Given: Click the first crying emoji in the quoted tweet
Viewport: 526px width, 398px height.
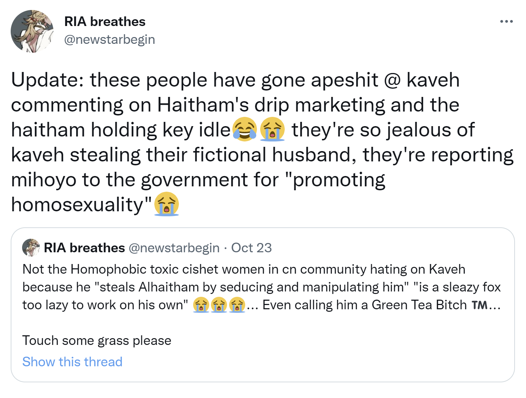Looking at the screenshot, I should (201, 305).
